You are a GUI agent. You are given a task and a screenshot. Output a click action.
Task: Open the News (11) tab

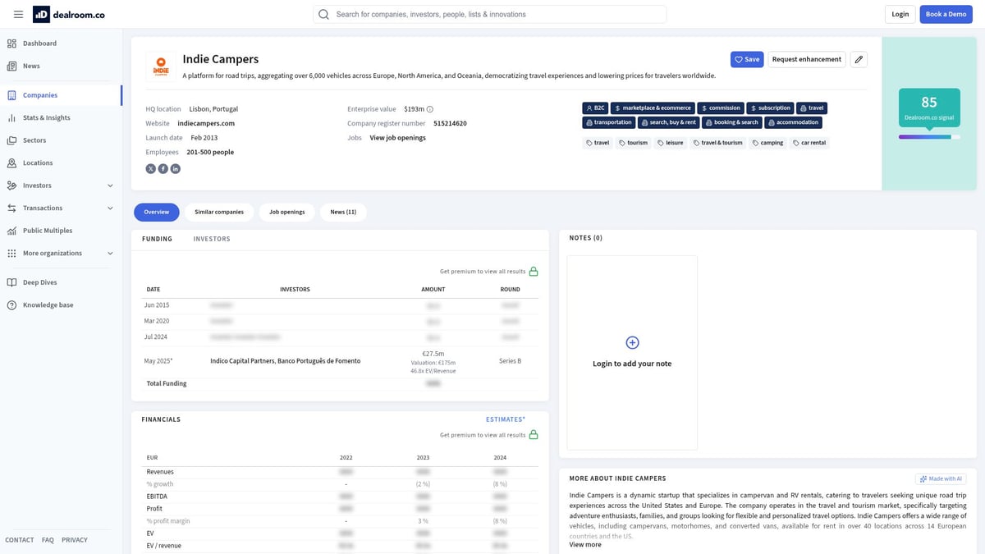click(x=343, y=212)
